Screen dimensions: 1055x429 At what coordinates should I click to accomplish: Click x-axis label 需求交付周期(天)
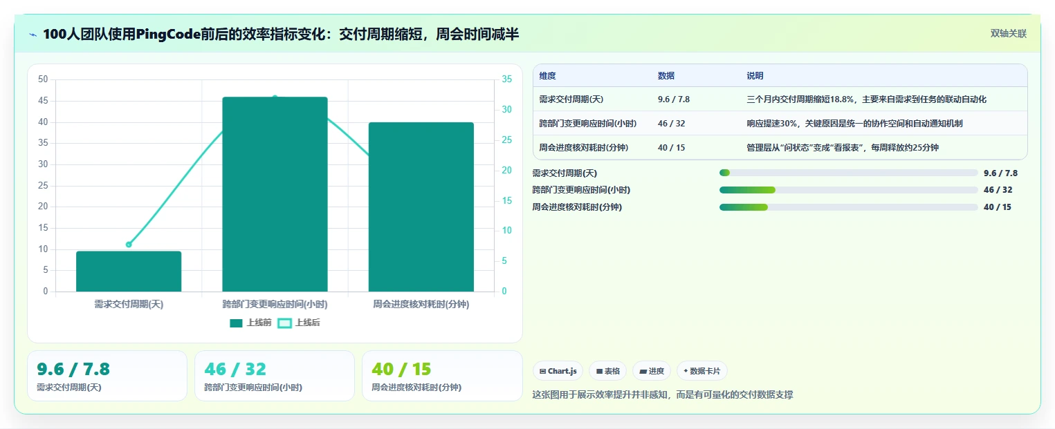[x=129, y=304]
